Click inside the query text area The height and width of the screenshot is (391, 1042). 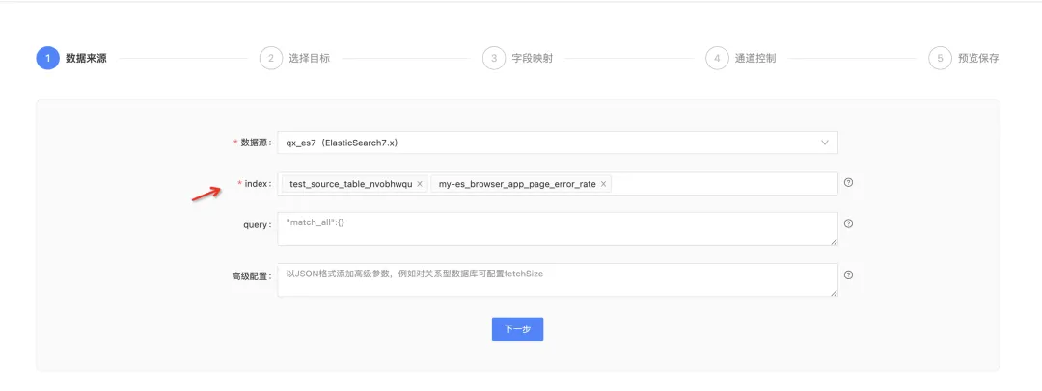(557, 229)
